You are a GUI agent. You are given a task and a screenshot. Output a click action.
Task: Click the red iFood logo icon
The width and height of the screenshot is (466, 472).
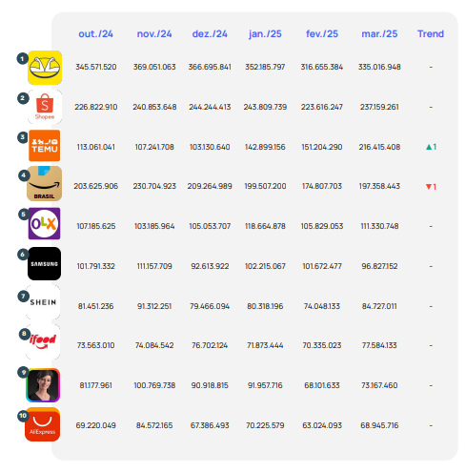(43, 342)
